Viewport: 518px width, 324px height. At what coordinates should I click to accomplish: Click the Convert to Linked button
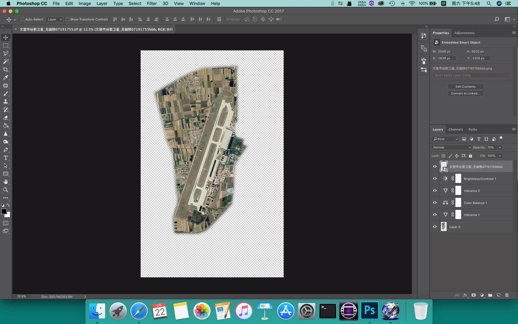click(x=466, y=93)
